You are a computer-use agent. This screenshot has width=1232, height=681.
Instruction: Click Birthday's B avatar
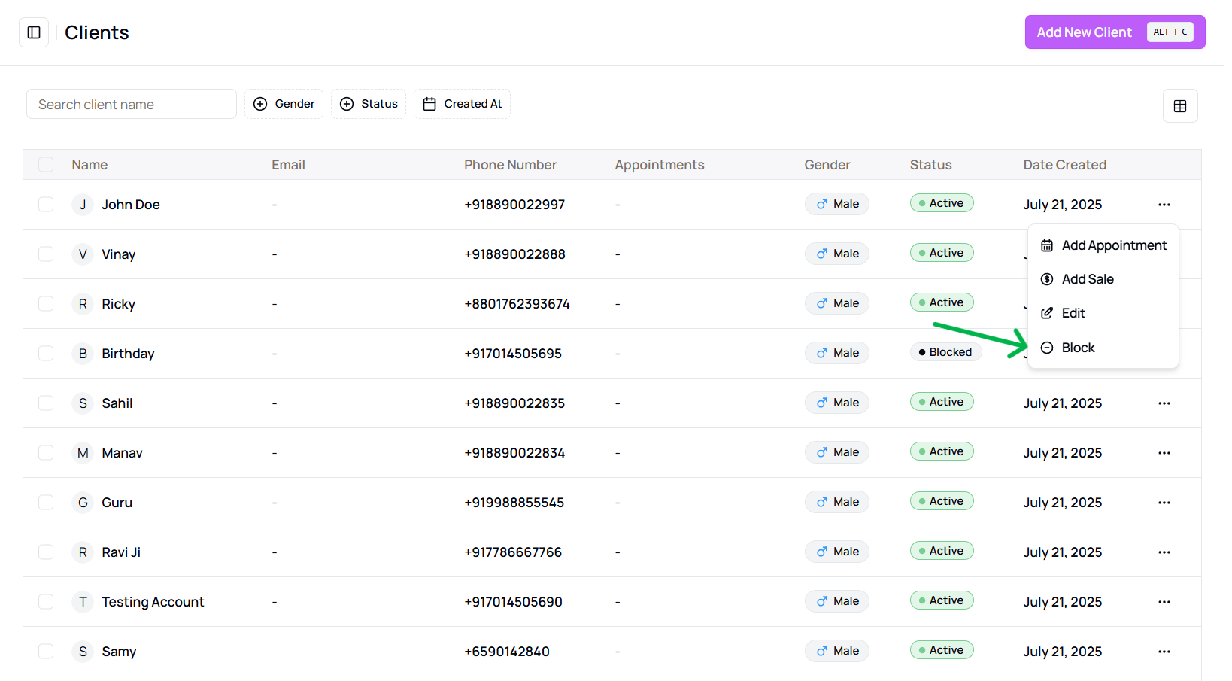pyautogui.click(x=83, y=354)
